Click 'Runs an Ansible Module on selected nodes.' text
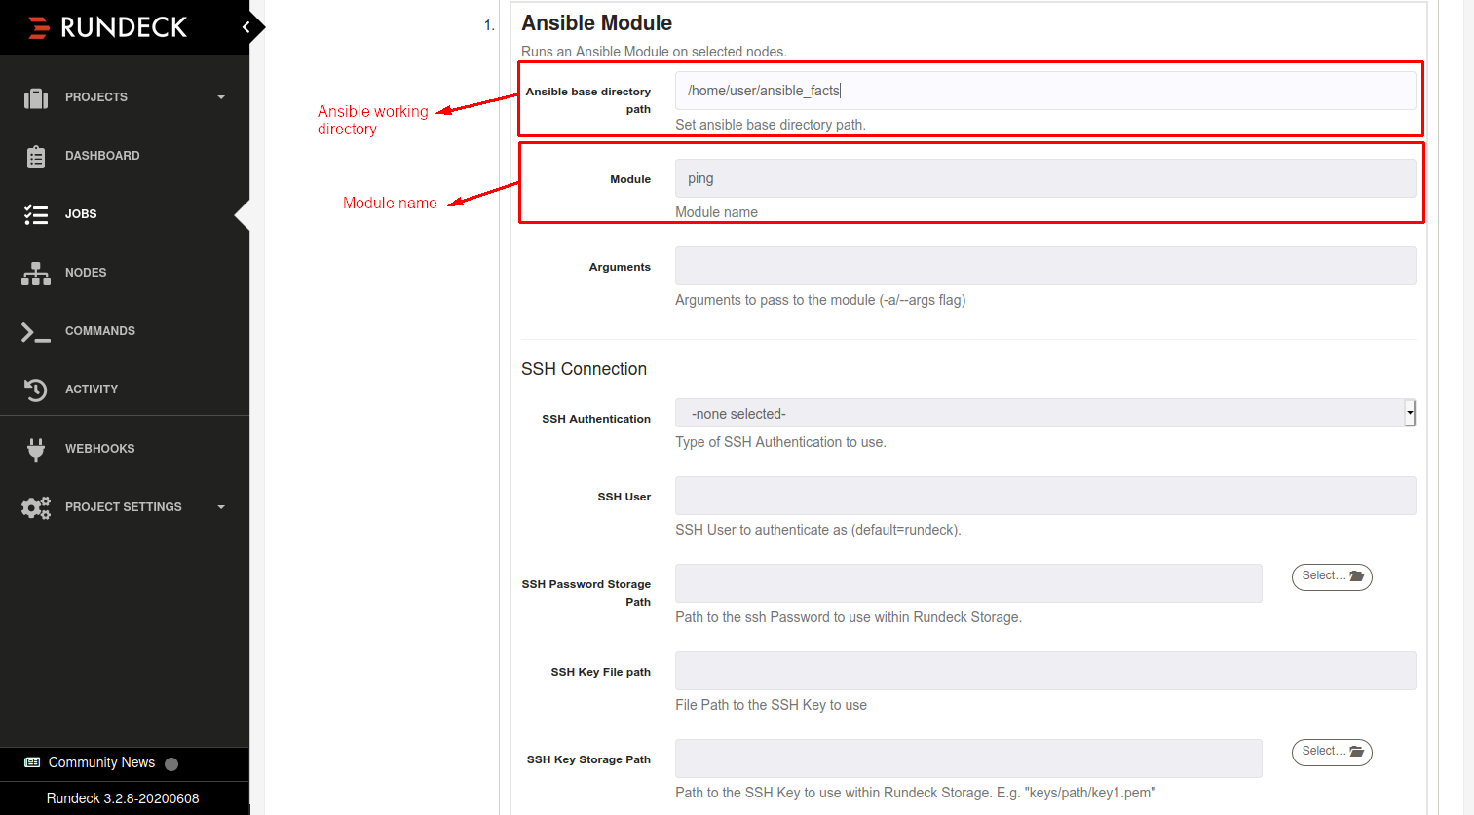 (654, 52)
